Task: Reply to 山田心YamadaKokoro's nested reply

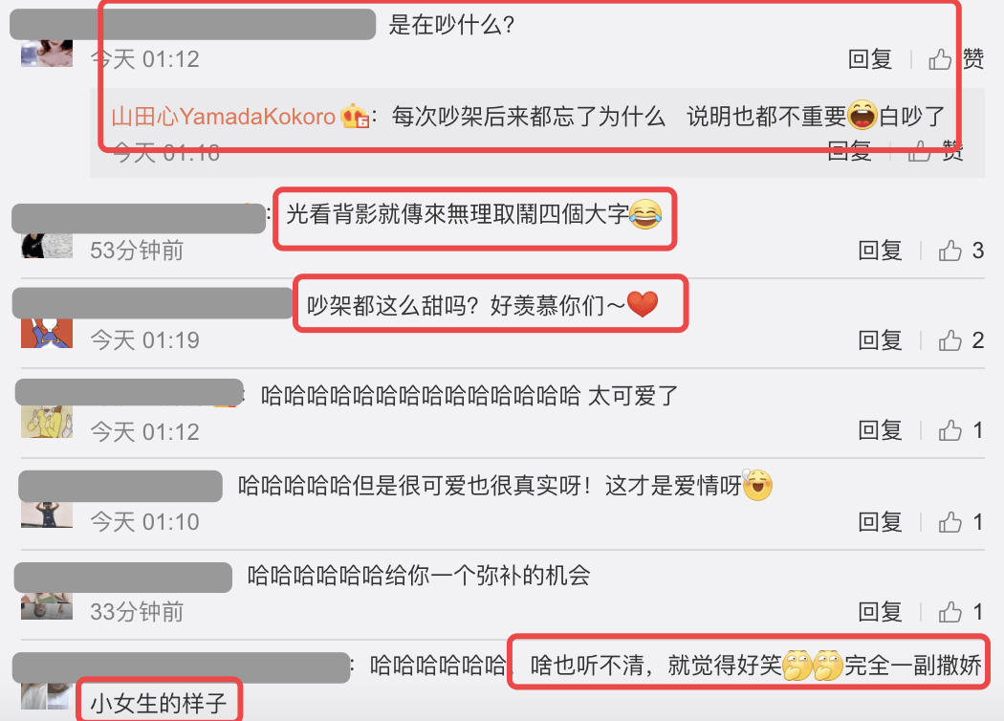Action: [849, 152]
